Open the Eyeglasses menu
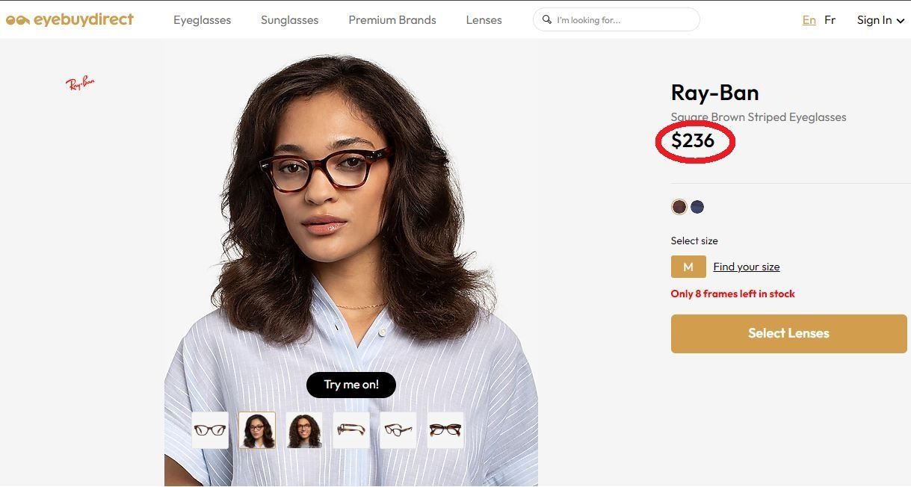Viewport: 911px width, 487px height. click(202, 20)
